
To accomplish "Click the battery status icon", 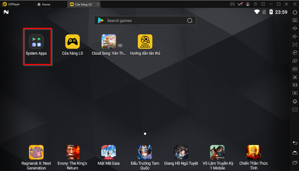I will [x=271, y=12].
